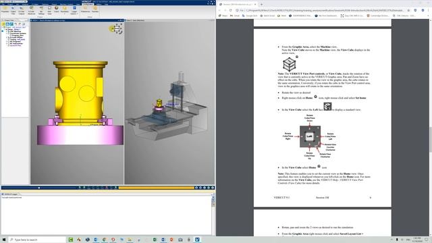Open PowerPoint from the taskbar
This screenshot has width=432, height=243.
pyautogui.click(x=171, y=240)
